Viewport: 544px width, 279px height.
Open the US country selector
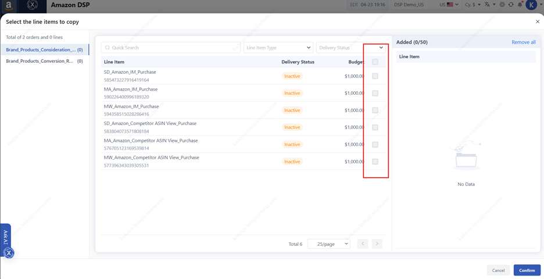tap(449, 5)
